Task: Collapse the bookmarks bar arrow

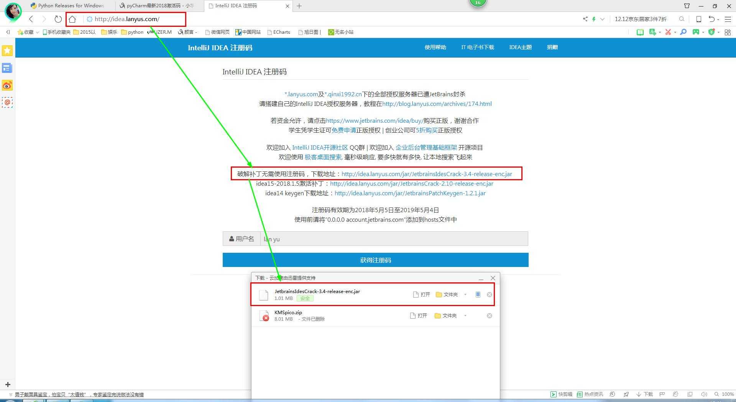Action: 8,32
